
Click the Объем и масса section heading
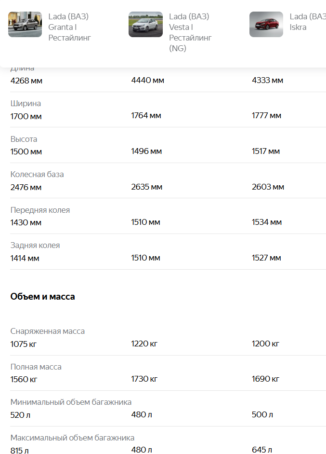coord(43,297)
